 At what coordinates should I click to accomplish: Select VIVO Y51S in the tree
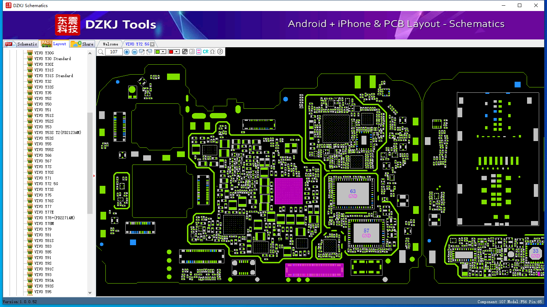[x=44, y=115]
